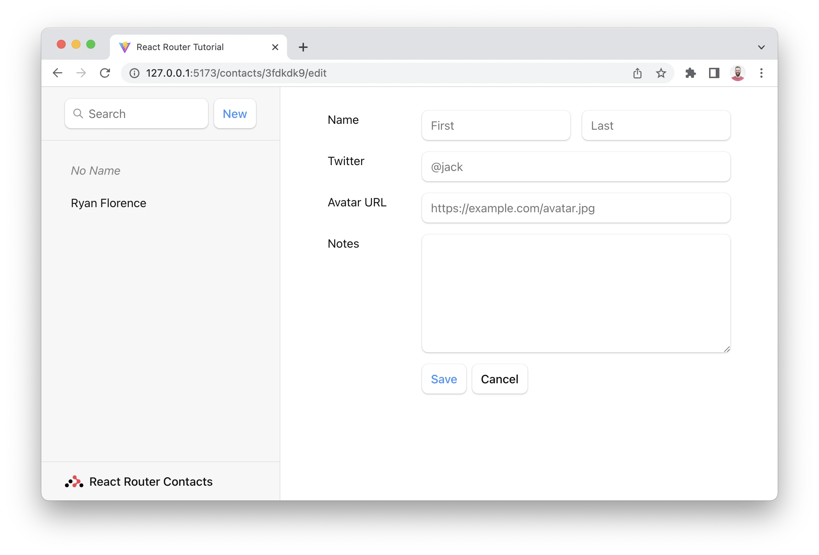
Task: Close the React Router Tutorial tab
Action: pos(275,47)
